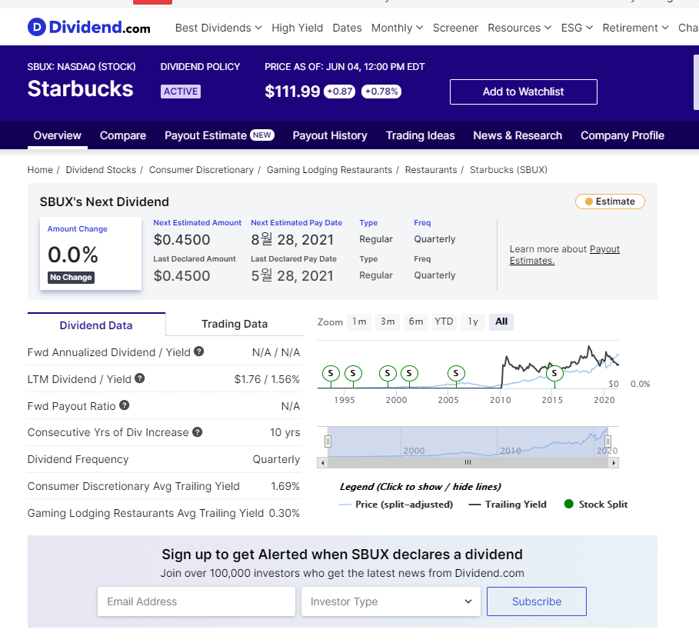Click the Estimate badge
This screenshot has width=699, height=643.
click(x=610, y=202)
